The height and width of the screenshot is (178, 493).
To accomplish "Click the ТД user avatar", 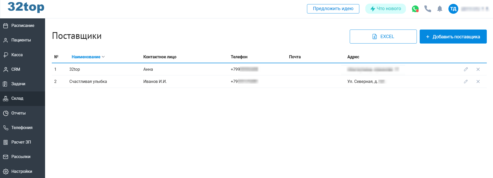I will [x=453, y=9].
